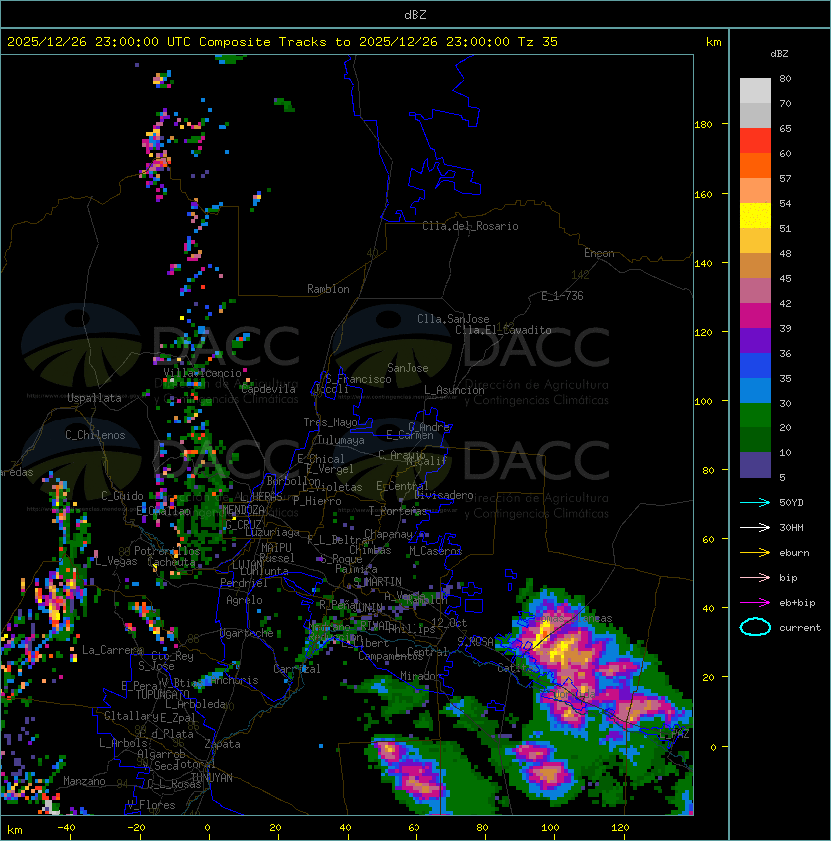Click the TUNUYAN map label
The width and height of the screenshot is (831, 841).
212,778
